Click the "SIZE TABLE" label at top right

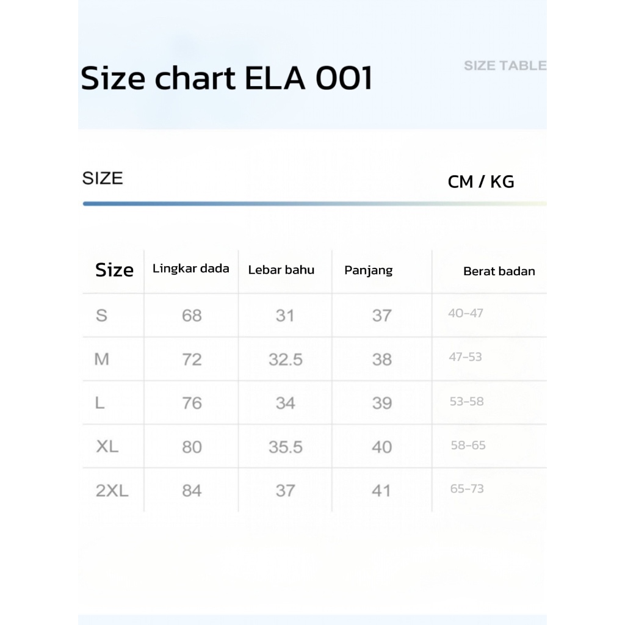point(505,65)
